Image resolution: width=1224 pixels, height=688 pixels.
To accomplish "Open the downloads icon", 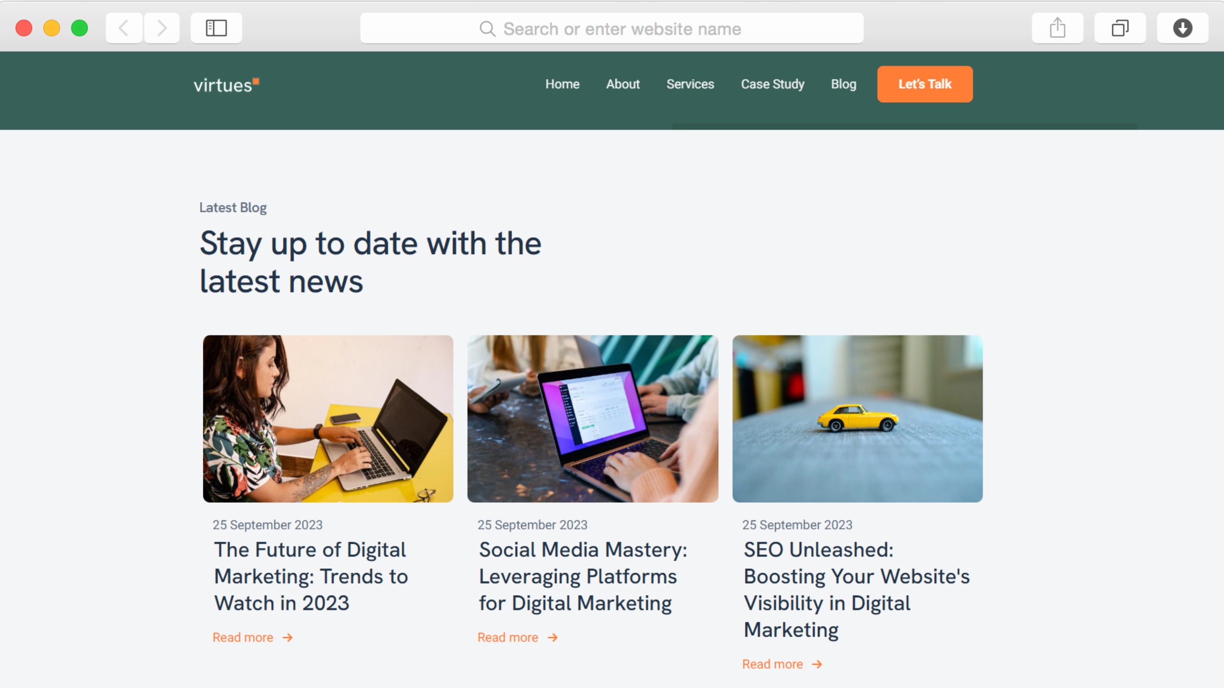I will (1182, 28).
